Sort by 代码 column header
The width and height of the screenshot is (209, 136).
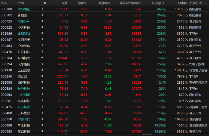coord(4,3)
